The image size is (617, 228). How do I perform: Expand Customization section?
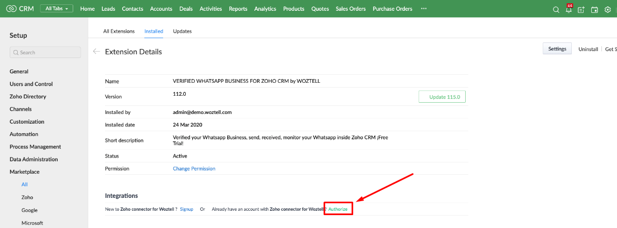(27, 122)
